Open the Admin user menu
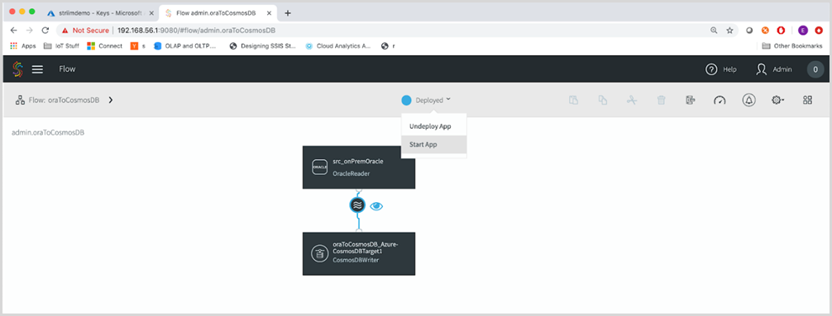832x316 pixels. coord(773,69)
